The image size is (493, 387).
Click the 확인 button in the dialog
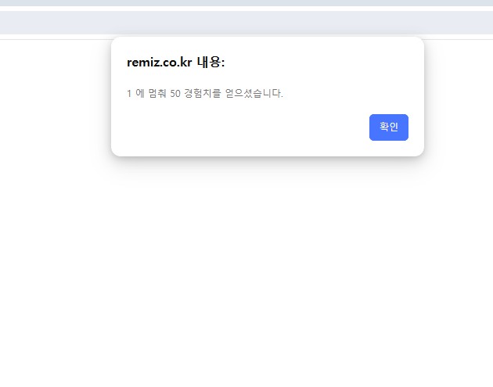point(389,127)
